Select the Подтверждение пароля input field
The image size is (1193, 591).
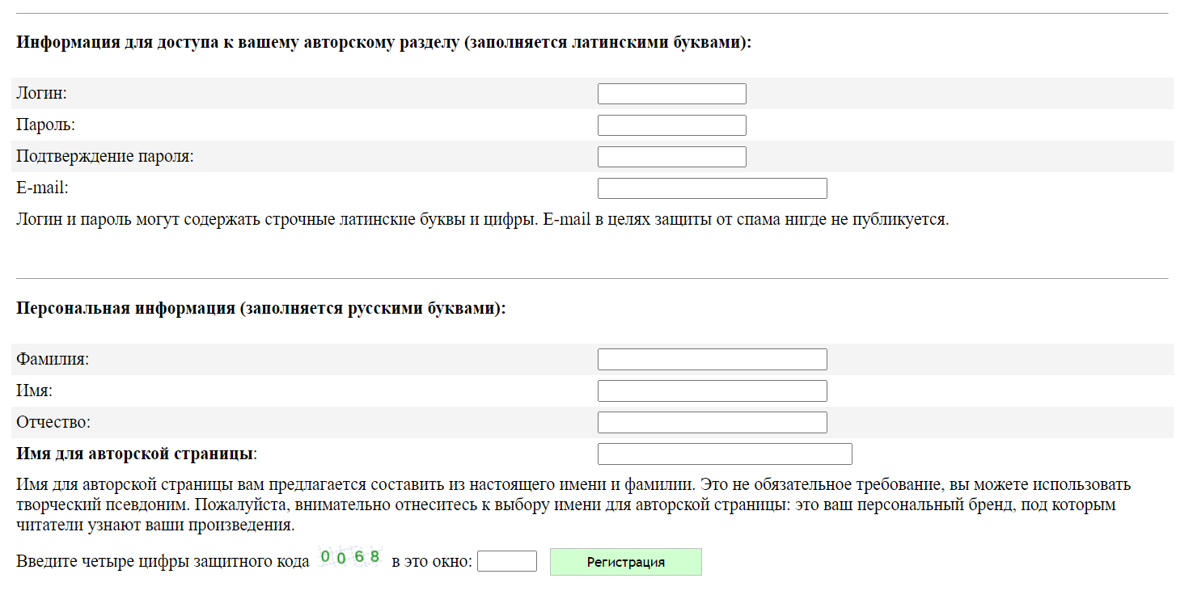pyautogui.click(x=671, y=157)
